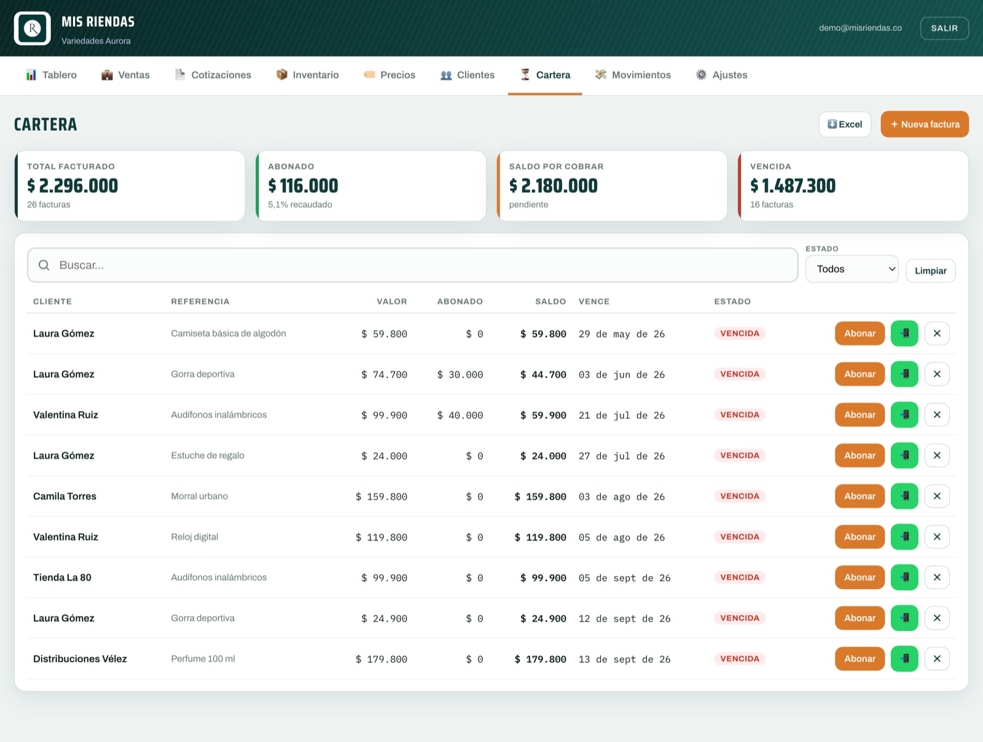This screenshot has height=742, width=983.
Task: Open the Inventario tab
Action: 307,75
